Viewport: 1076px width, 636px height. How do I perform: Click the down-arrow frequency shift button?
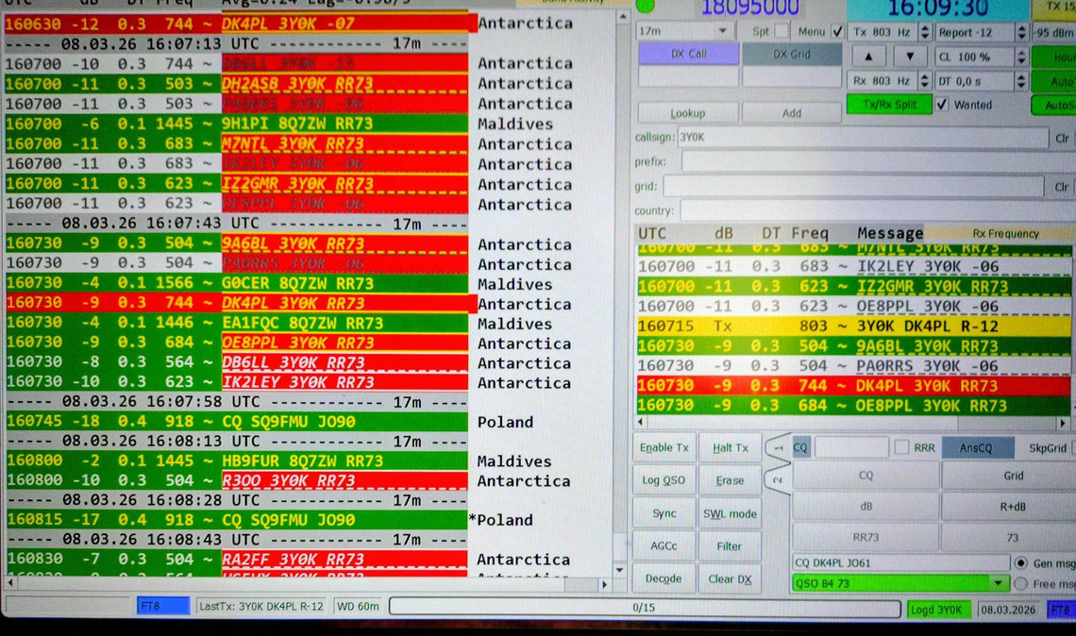[909, 57]
